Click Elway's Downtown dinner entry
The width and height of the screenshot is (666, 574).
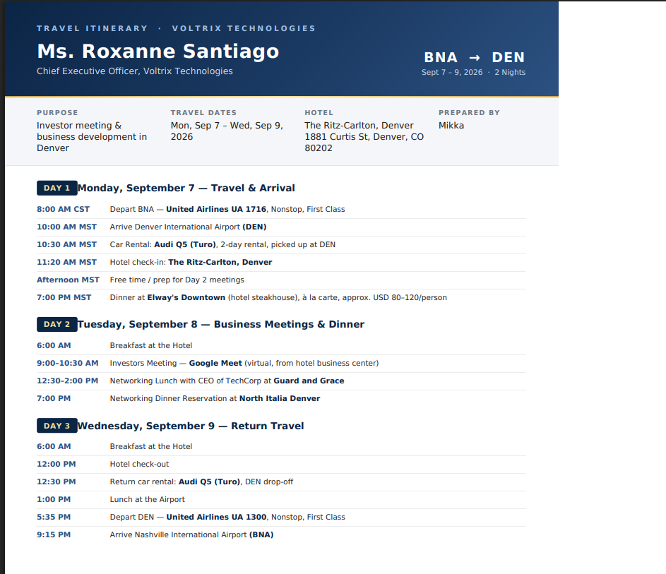click(186, 298)
